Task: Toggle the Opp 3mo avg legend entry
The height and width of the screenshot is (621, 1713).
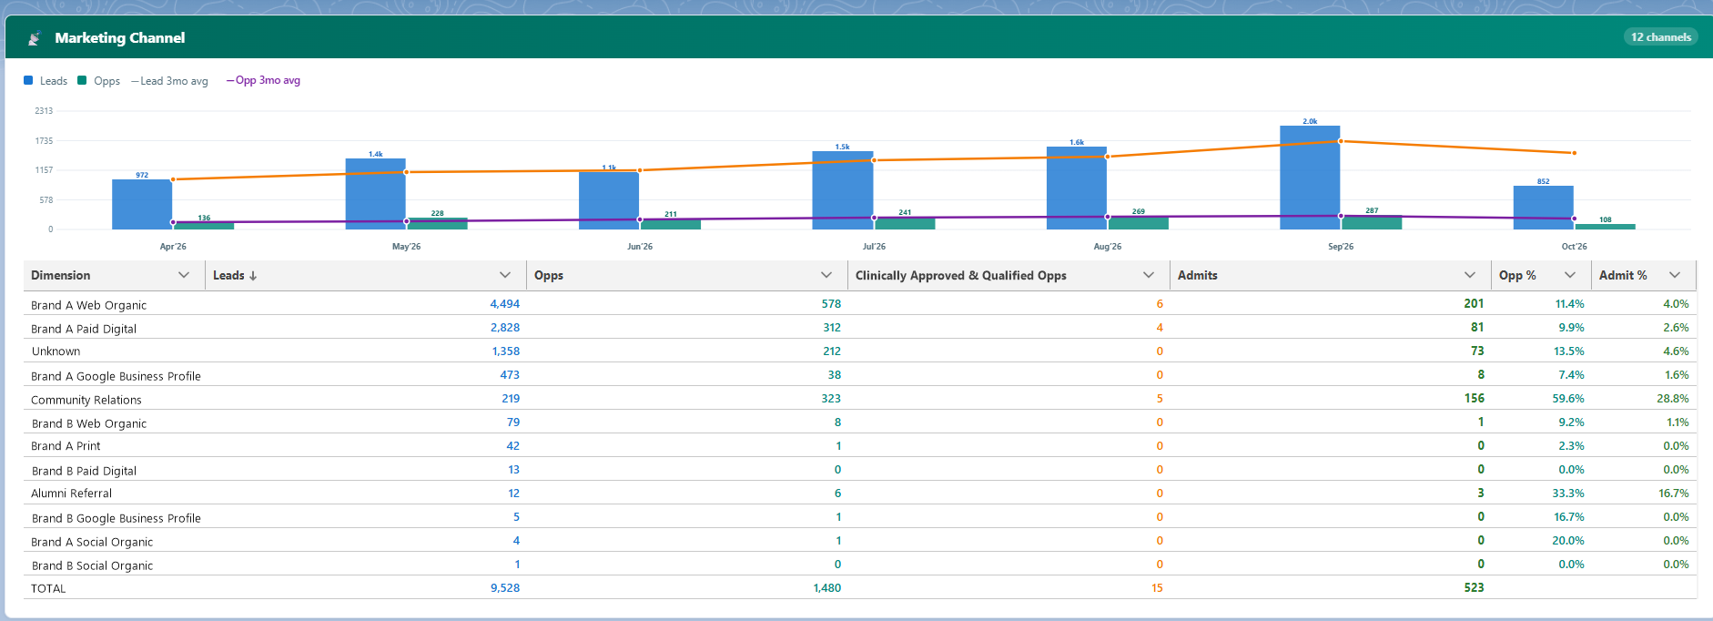Action: (x=263, y=80)
